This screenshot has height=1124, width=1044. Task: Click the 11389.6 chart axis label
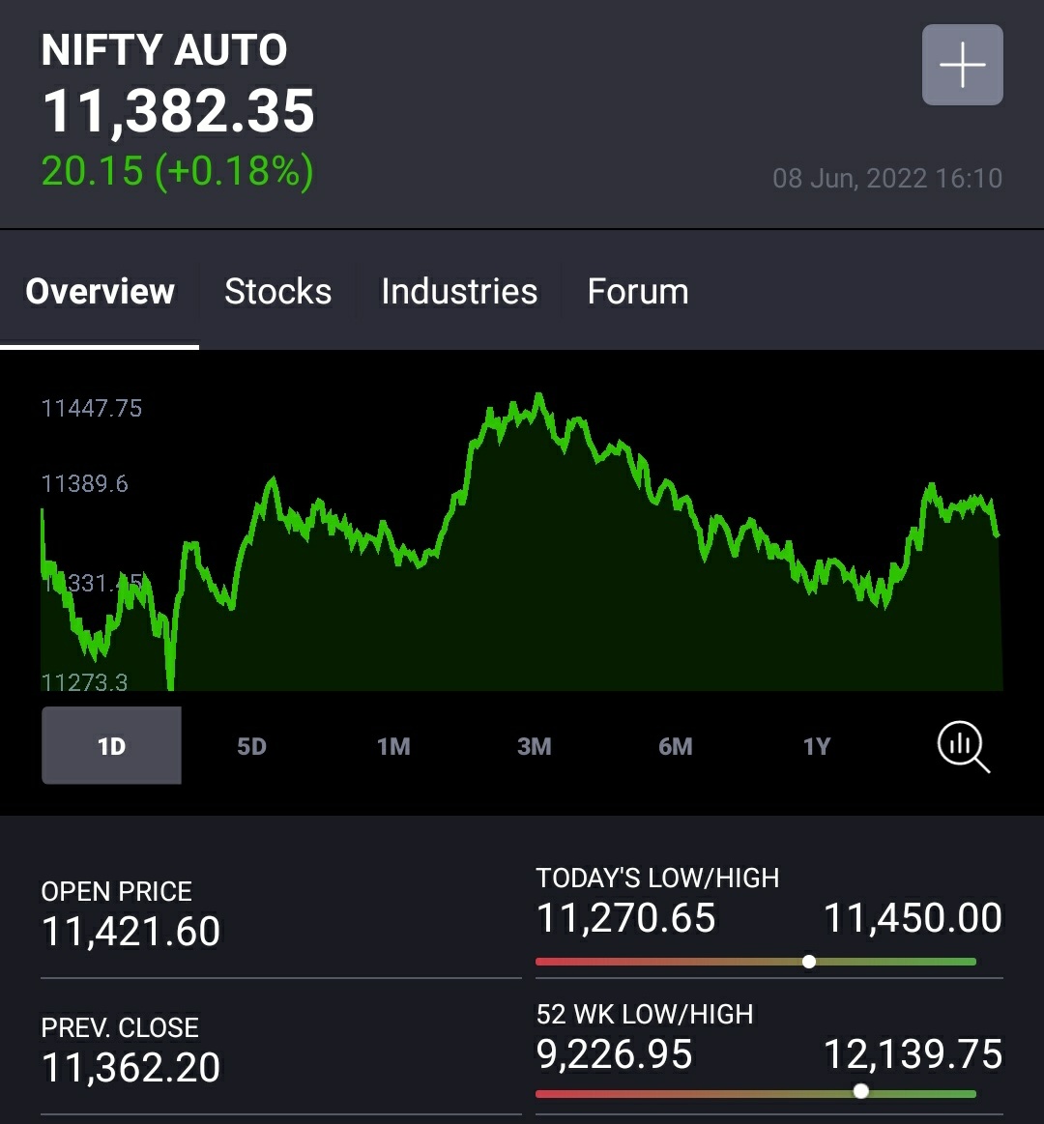click(85, 484)
